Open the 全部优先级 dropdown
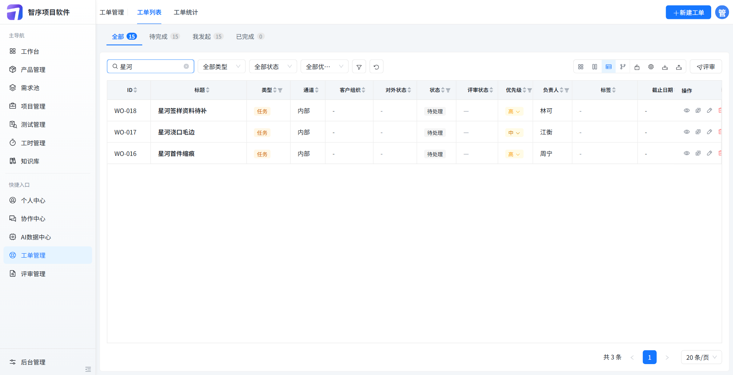This screenshot has width=733, height=375. point(324,66)
